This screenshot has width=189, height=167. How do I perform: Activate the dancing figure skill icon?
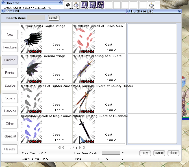click(92, 5)
